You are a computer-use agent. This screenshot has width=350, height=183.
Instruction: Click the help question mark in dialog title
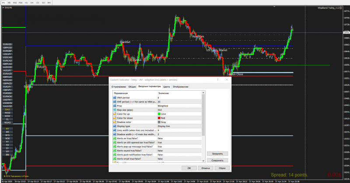click(217, 80)
